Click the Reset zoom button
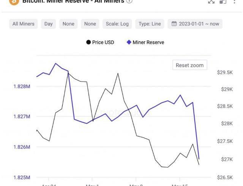 tap(189, 65)
